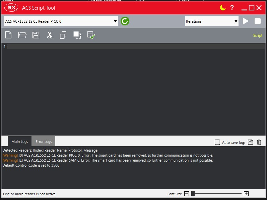
Task: Create a new script file
Action: 8,35
